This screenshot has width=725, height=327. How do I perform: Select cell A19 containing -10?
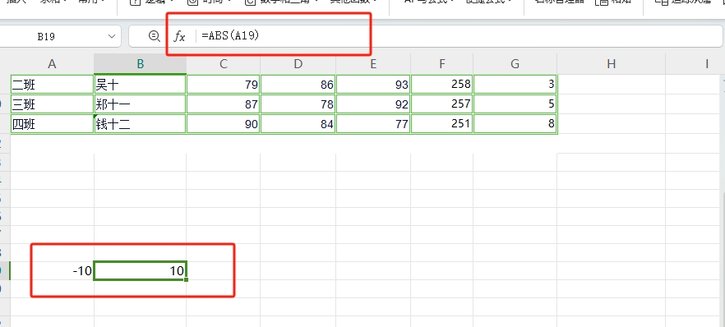click(x=52, y=270)
